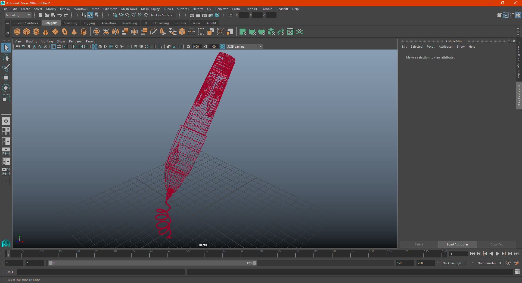Toggle select by component type mode
This screenshot has width=522, height=283.
click(x=97, y=15)
